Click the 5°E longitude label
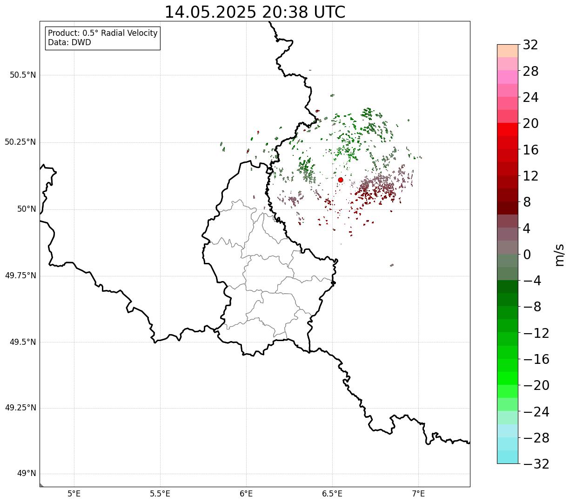This screenshot has height=503, width=570. click(74, 494)
